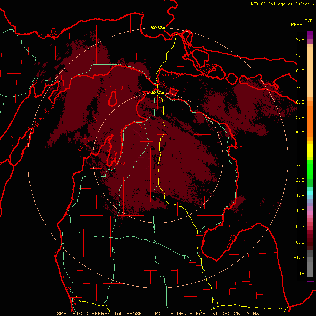316x316 pixels.
Task: Pick the bright yellow band in the color bar
Action: (310, 150)
